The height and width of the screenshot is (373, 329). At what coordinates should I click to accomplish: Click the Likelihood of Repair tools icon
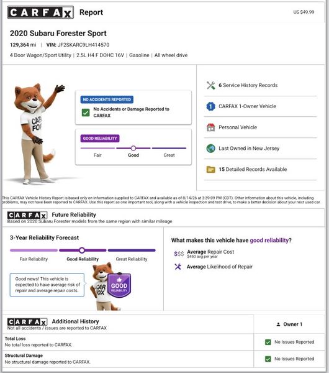[x=178, y=267]
